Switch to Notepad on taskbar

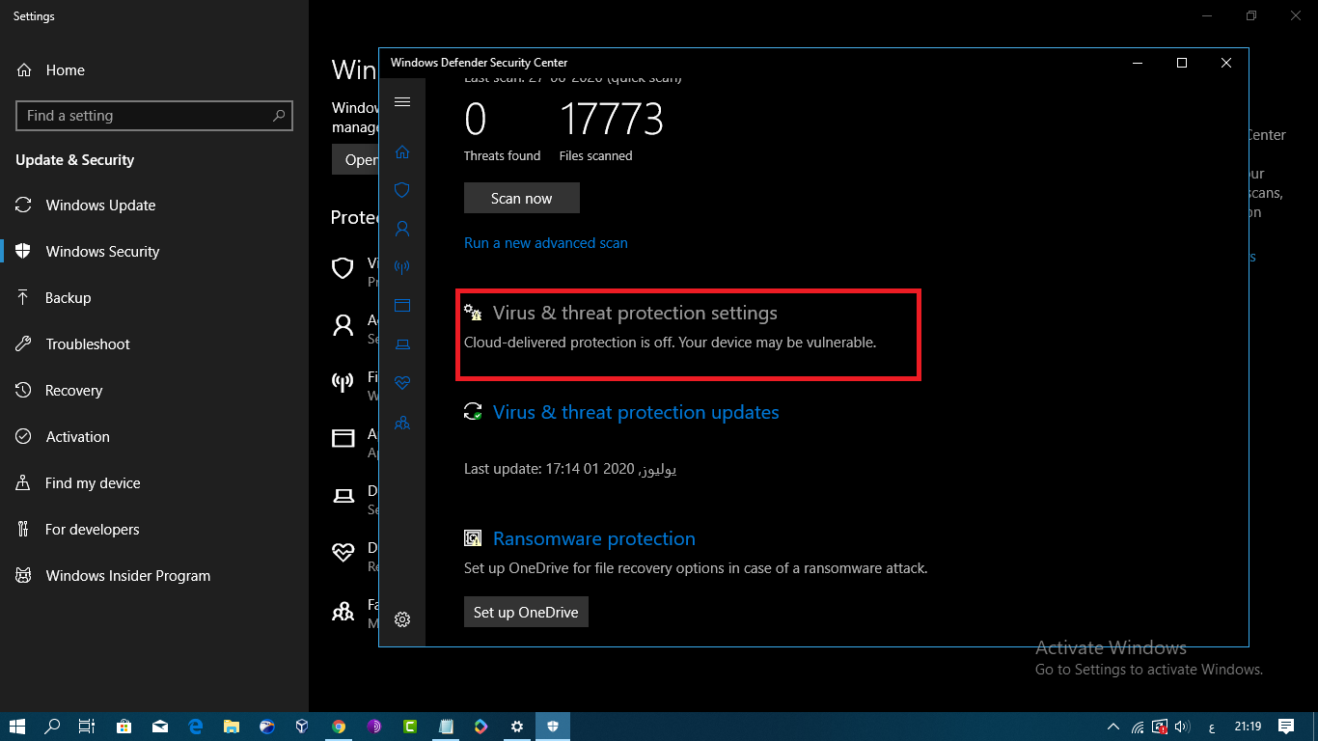(x=446, y=727)
